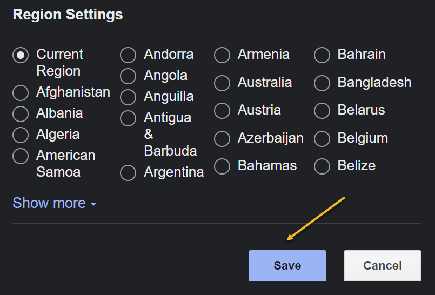This screenshot has height=295, width=435.
Task: Select the Current Region radio button
Action: (x=21, y=55)
